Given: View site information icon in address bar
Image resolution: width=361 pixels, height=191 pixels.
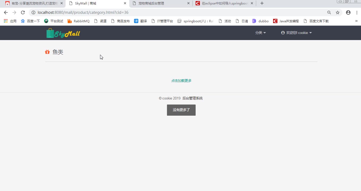Looking at the screenshot, I should click(x=33, y=12).
